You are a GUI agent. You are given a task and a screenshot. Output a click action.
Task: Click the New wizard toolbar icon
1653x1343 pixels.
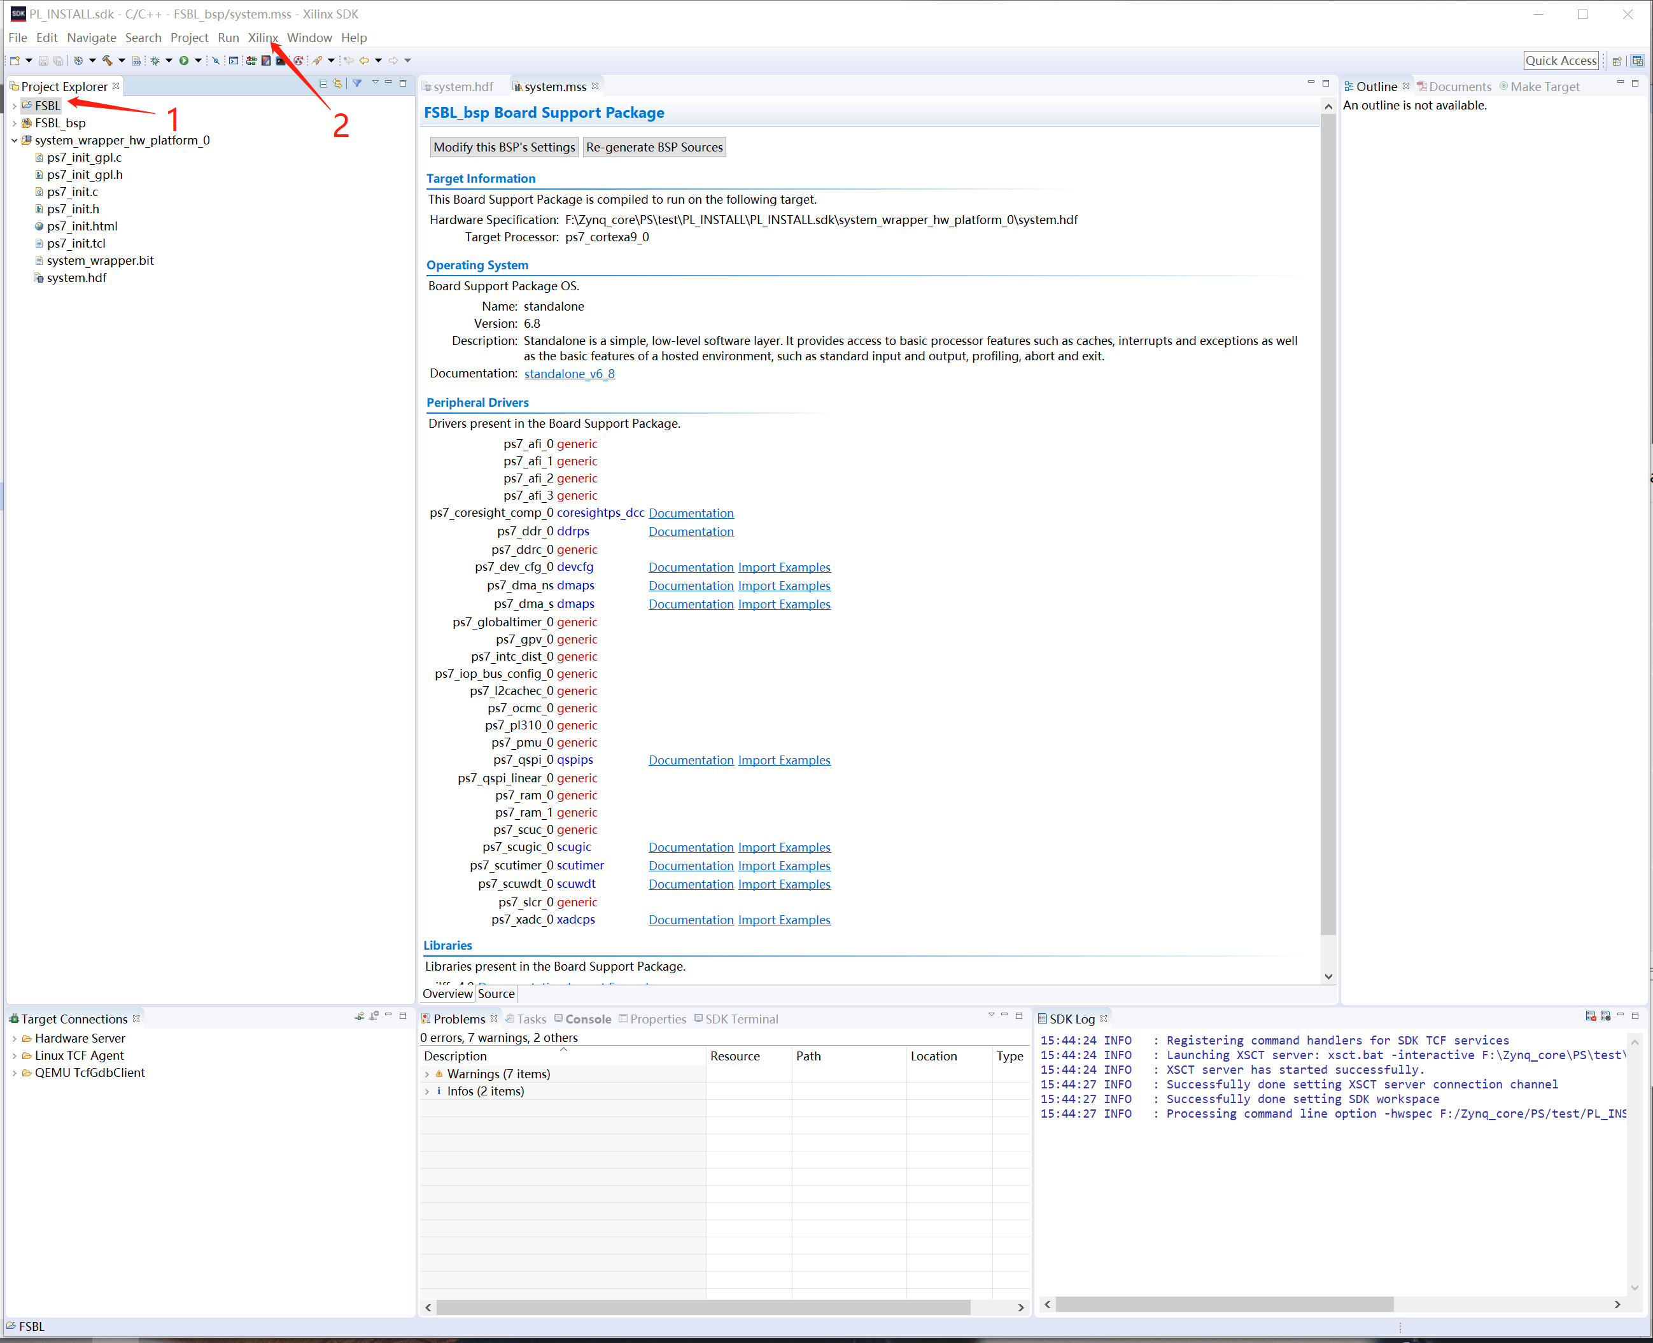[15, 60]
